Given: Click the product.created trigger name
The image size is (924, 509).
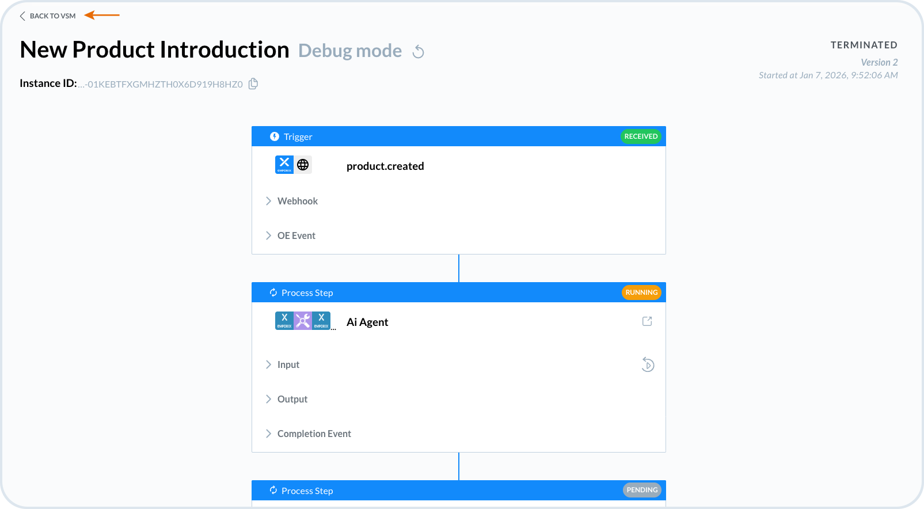Looking at the screenshot, I should tap(385, 166).
